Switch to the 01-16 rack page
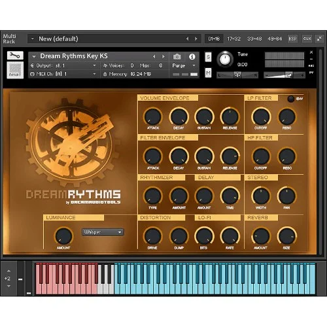327x327 pixels. (214, 39)
